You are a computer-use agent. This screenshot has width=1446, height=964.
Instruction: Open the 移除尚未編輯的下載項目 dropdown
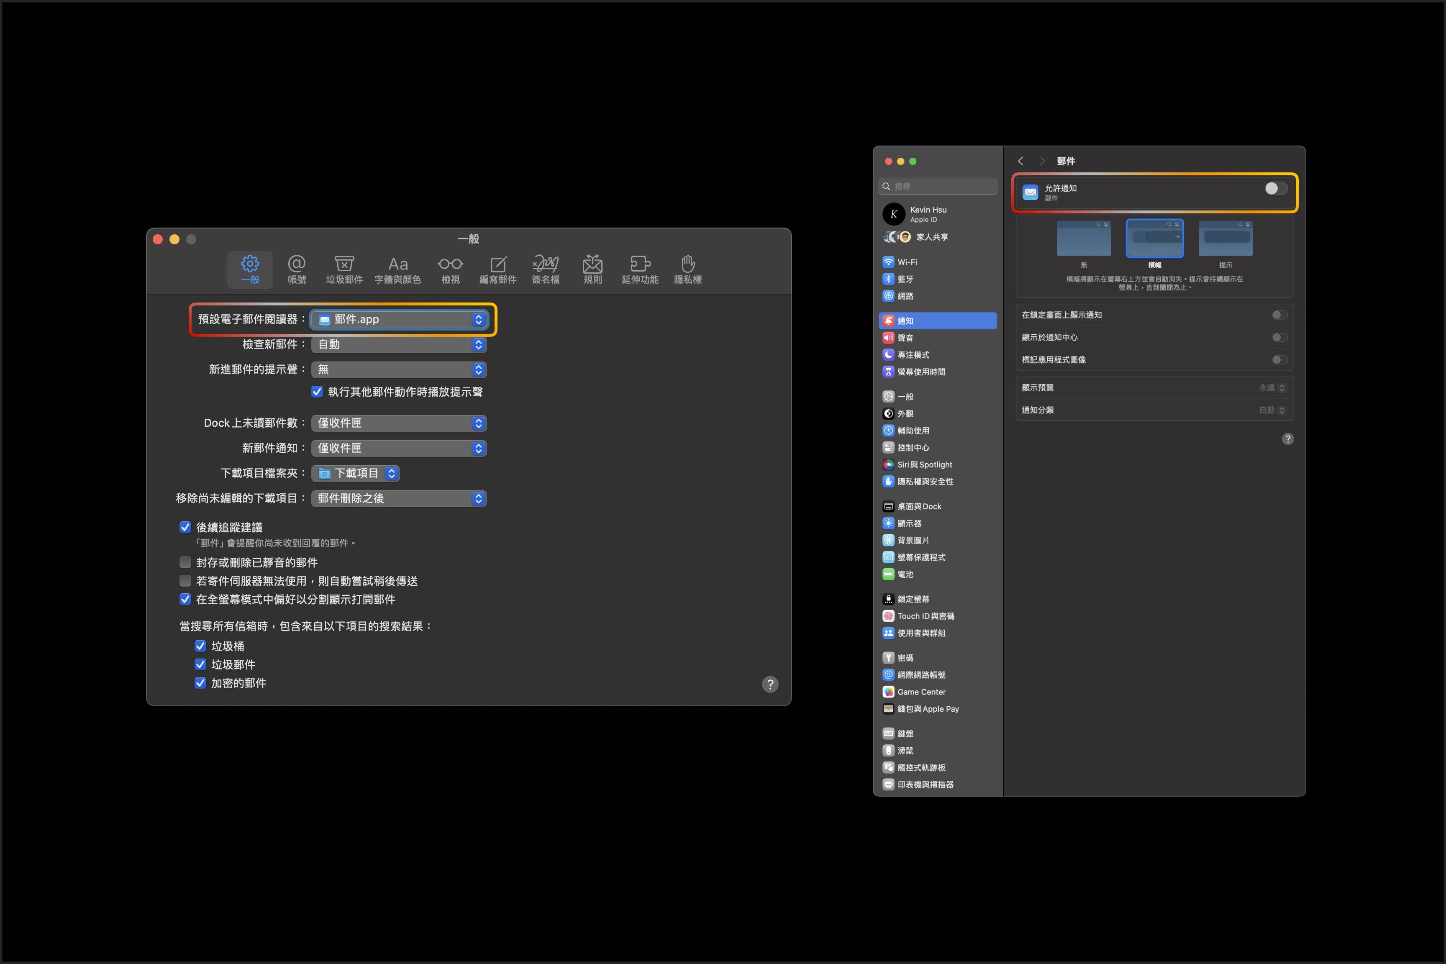click(399, 499)
